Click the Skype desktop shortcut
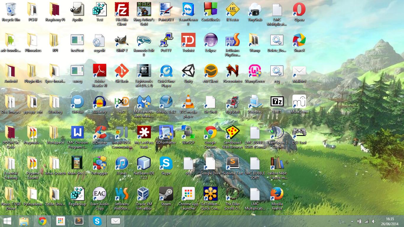Screen dimensions: 404x227 (166, 166)
